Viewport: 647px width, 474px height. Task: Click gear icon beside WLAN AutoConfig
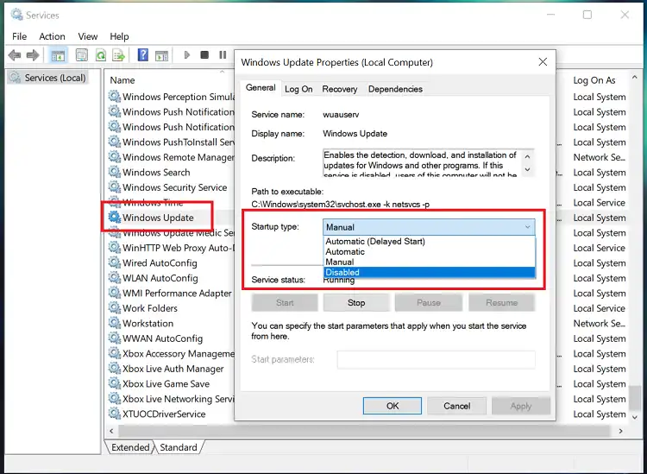pyautogui.click(x=114, y=278)
